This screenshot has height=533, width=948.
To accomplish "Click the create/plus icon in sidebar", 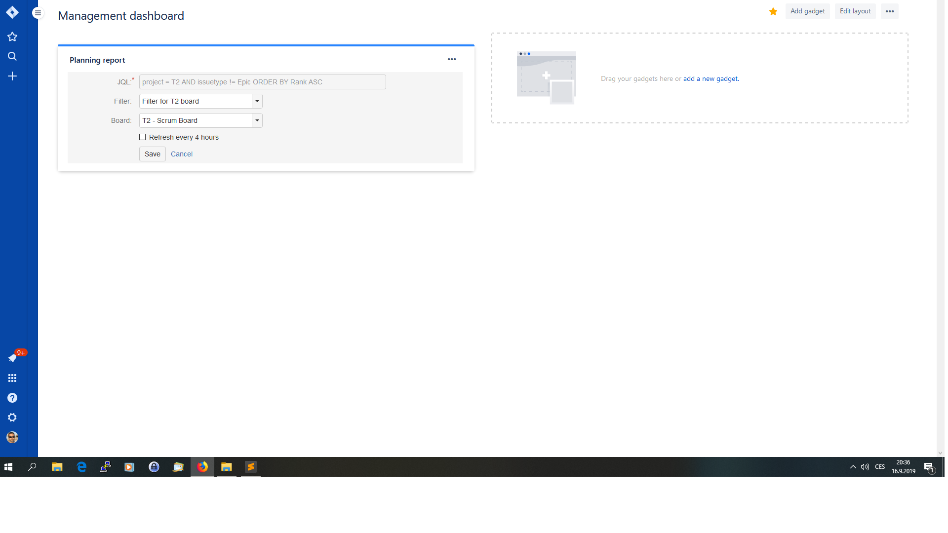I will (12, 76).
